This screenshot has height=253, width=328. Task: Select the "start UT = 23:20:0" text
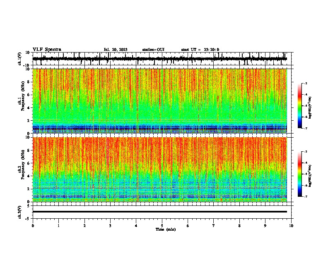(x=200, y=50)
